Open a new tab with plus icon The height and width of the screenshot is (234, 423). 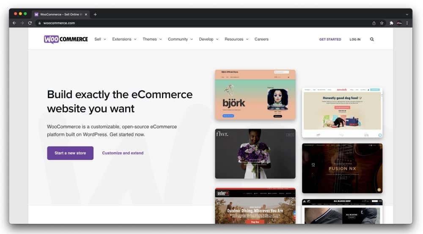[95, 14]
